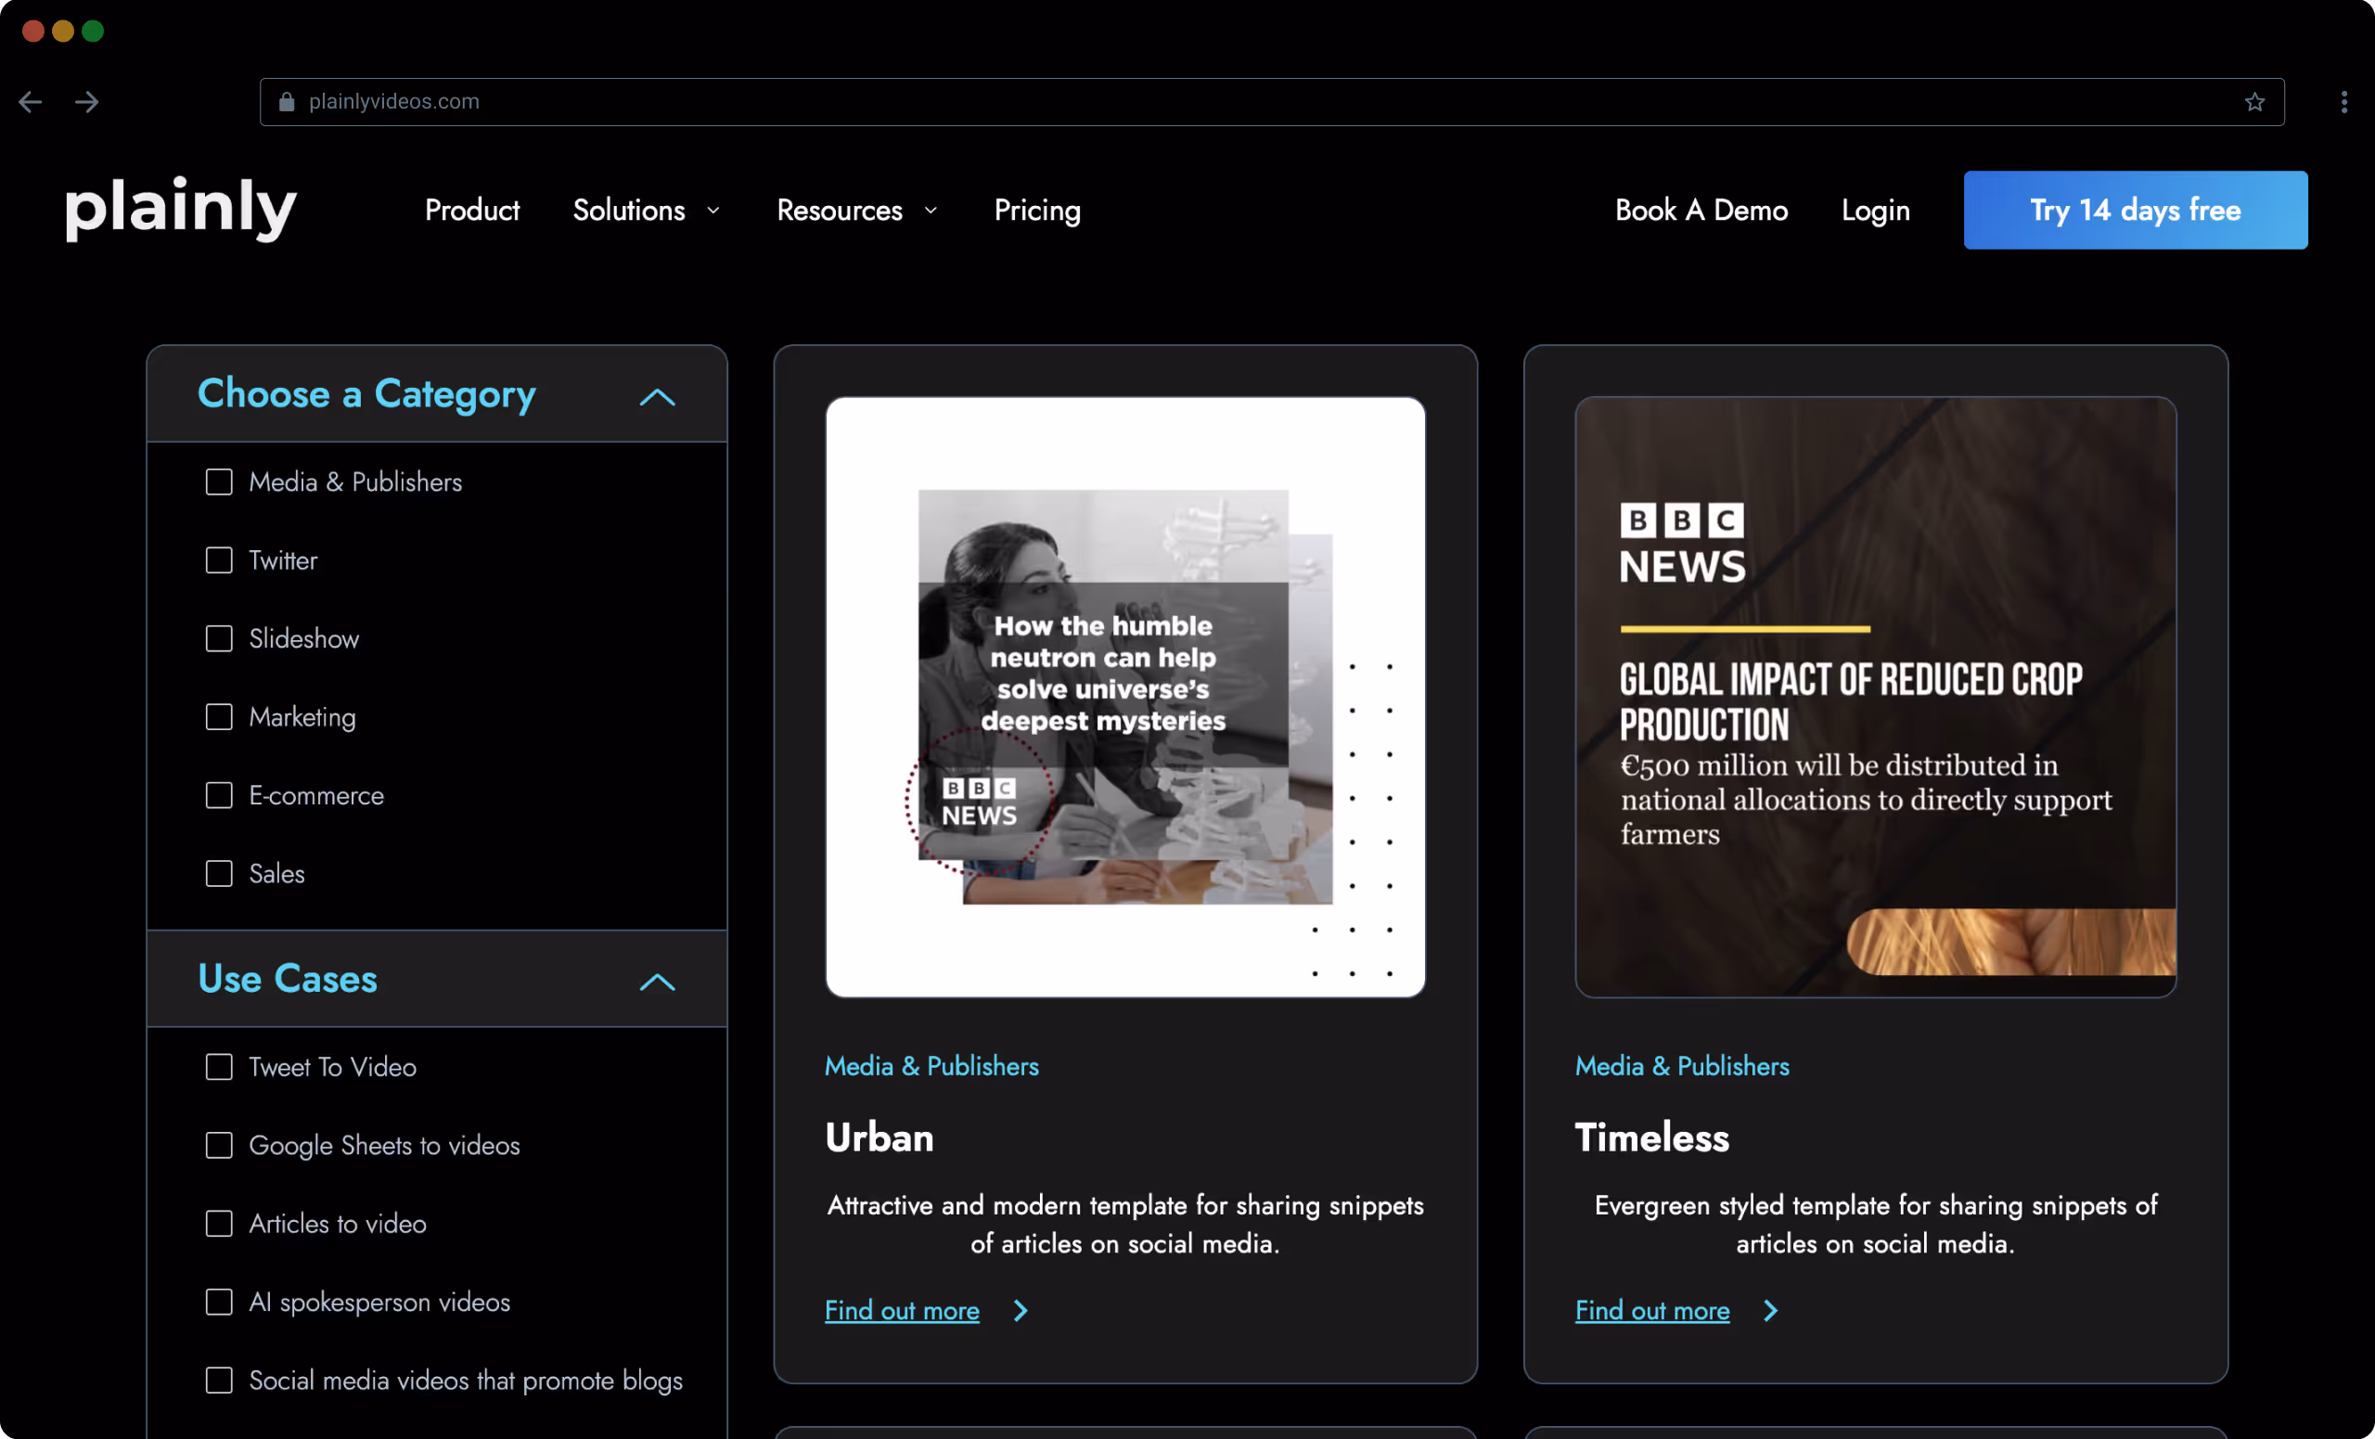Click the plainly logo
The image size is (2375, 1439).
[179, 209]
